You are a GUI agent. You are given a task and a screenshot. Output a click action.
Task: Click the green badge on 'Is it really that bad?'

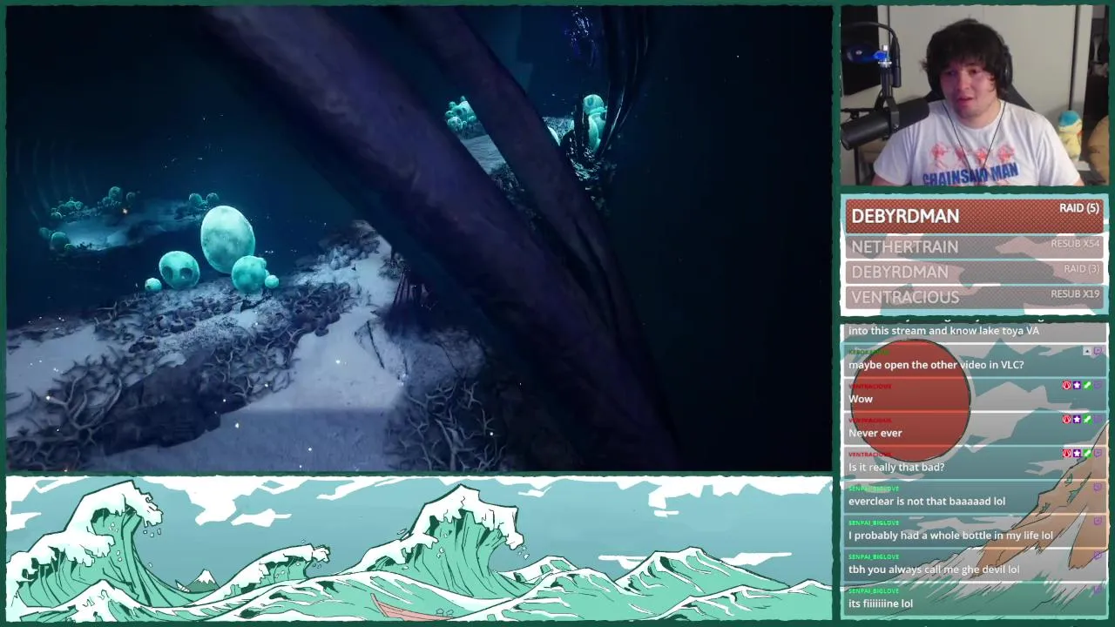tap(1087, 453)
